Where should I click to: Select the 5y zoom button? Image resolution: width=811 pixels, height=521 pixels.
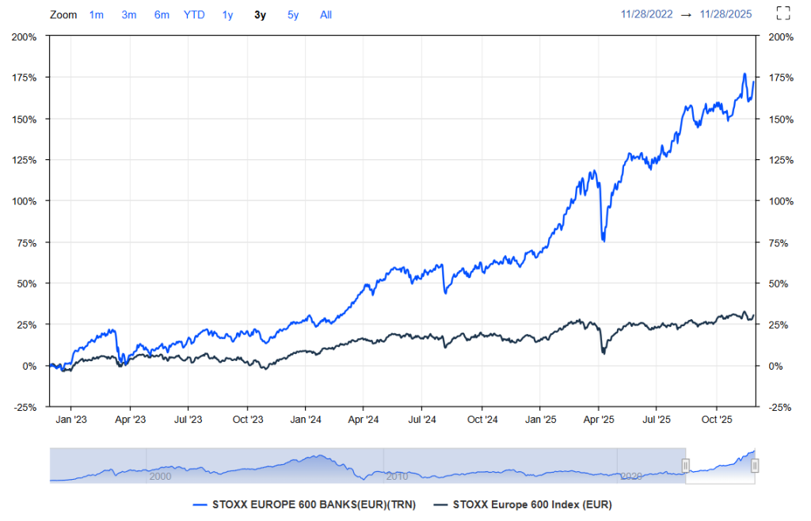pyautogui.click(x=291, y=14)
